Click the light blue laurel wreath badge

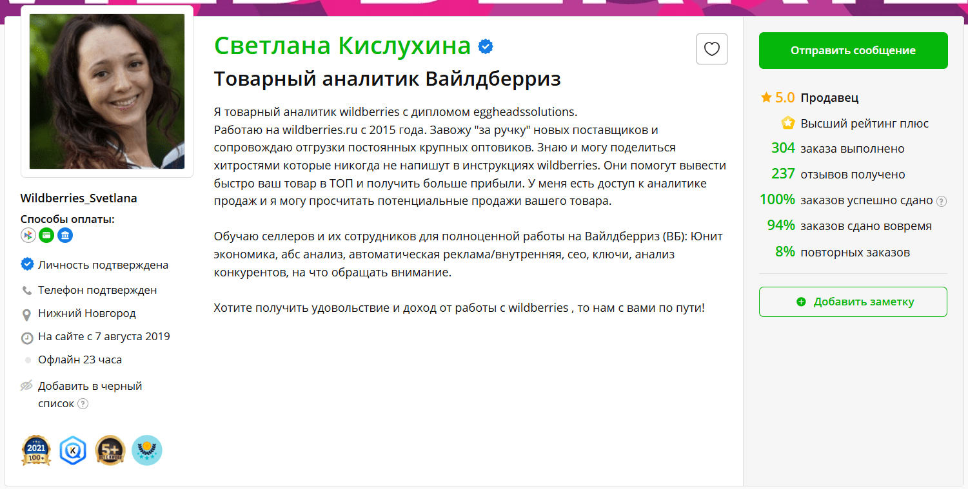(146, 450)
